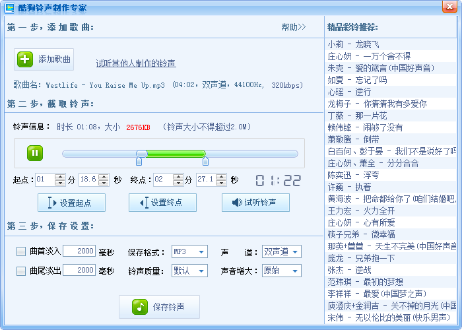Screen dimensions: 462x330
Task: Click the start point marker below the track
Action: click(x=139, y=161)
